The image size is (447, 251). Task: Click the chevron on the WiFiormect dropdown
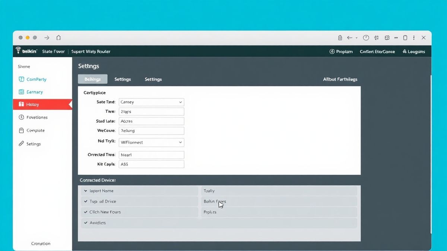[180, 142]
